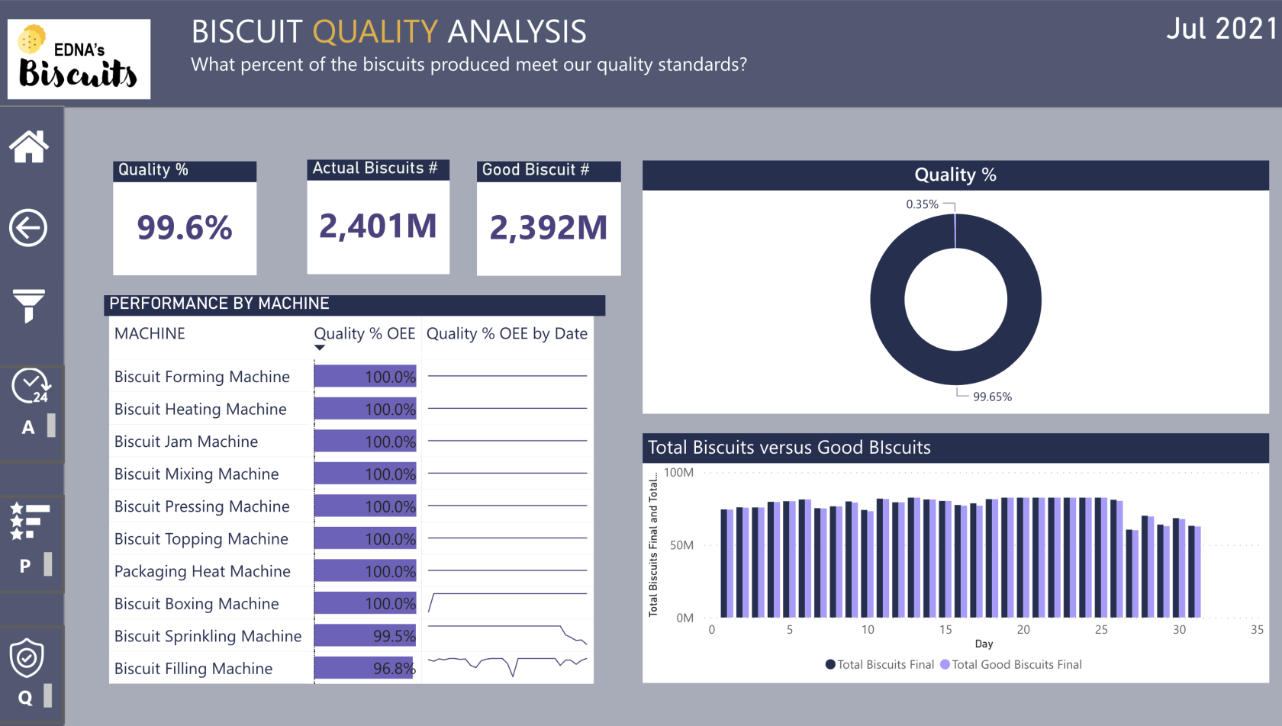This screenshot has height=726, width=1282.
Task: Open the Quality shield checkmark icon
Action: tap(27, 658)
